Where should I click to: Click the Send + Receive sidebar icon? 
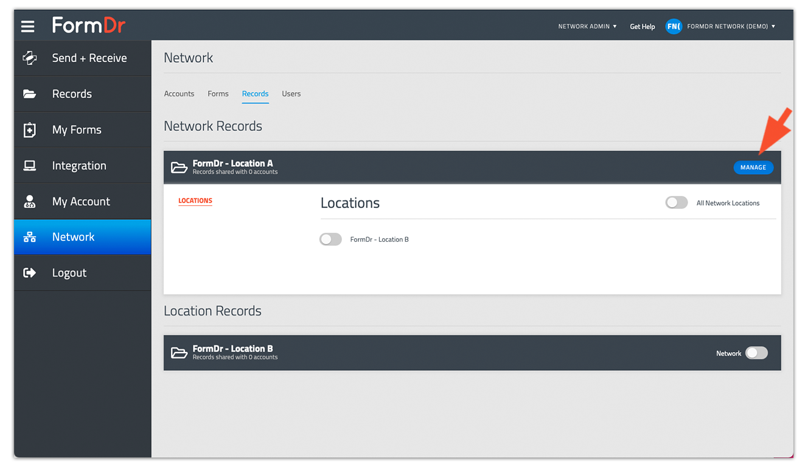[x=29, y=58]
